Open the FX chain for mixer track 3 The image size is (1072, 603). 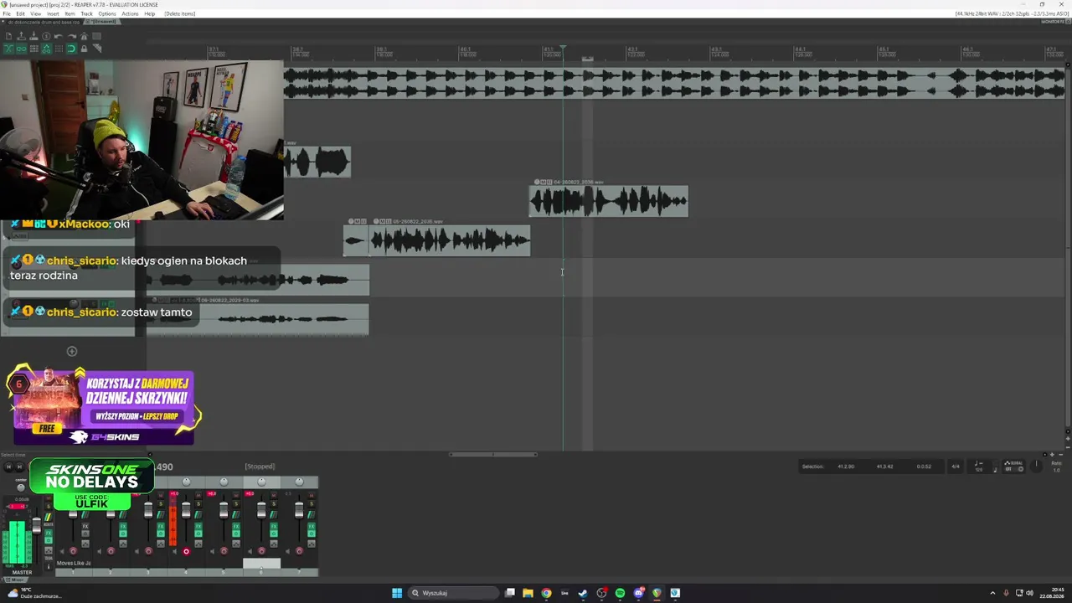click(160, 526)
